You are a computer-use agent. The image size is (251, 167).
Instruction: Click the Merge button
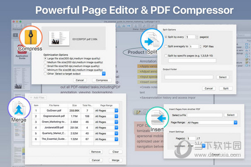(116, 160)
